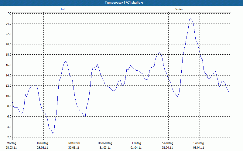Click the Sonntag day label
Screen dimensions: 243x151
199,143
